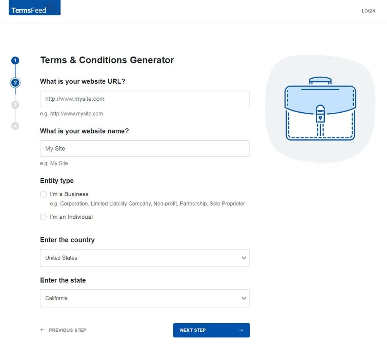
Task: Select the "I'm a Business" radio button
Action: point(43,194)
